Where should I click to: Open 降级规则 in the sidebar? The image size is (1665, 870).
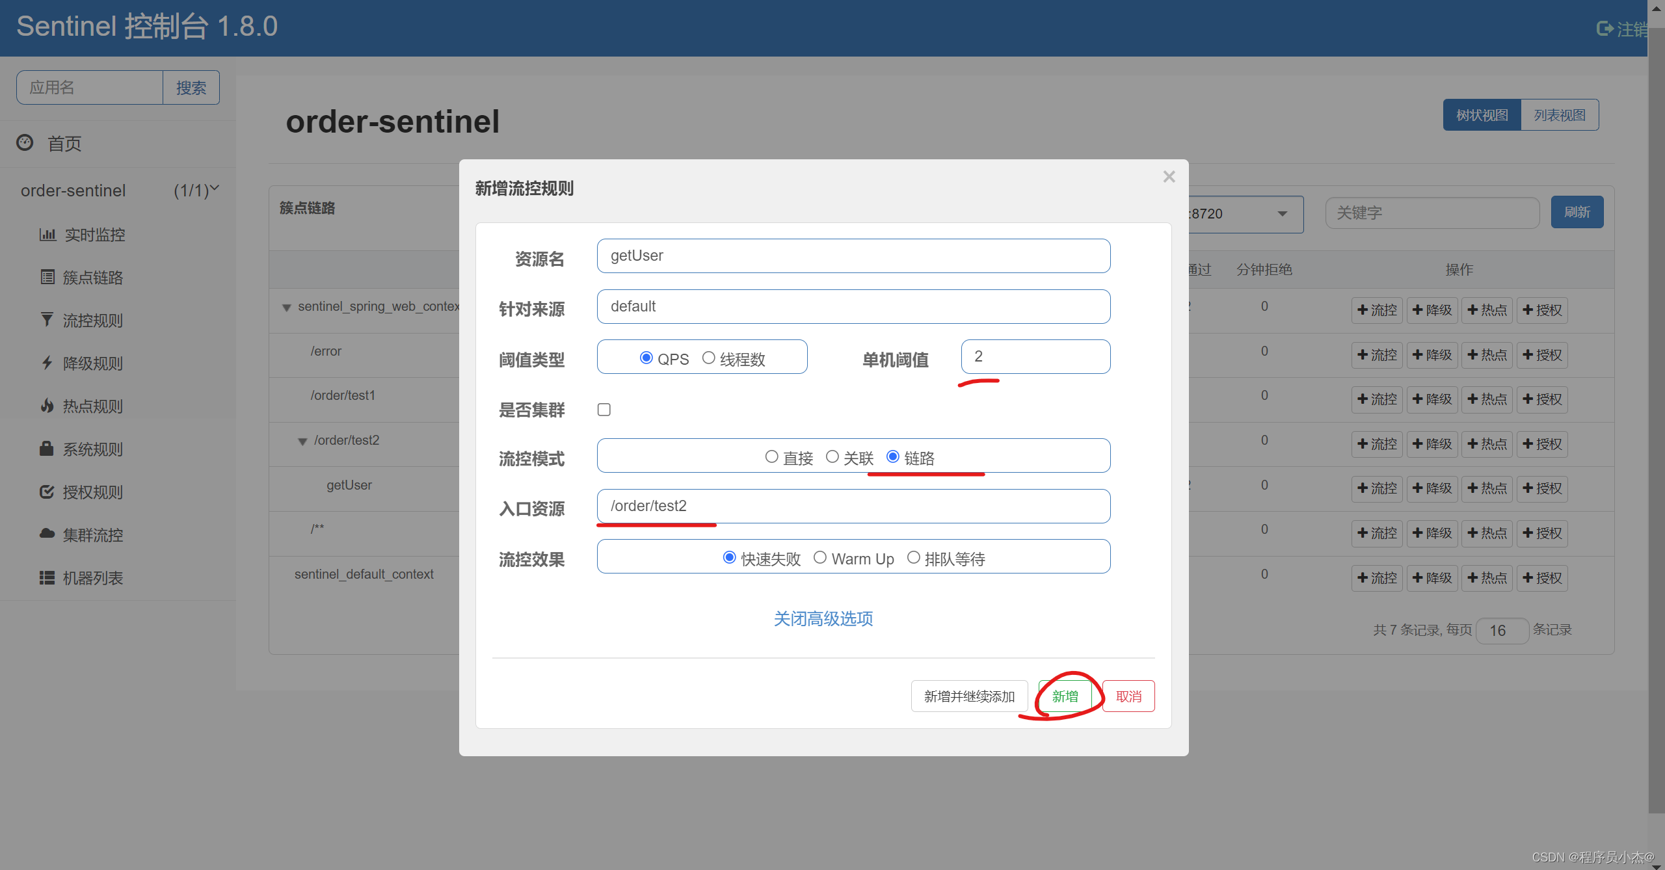92,363
